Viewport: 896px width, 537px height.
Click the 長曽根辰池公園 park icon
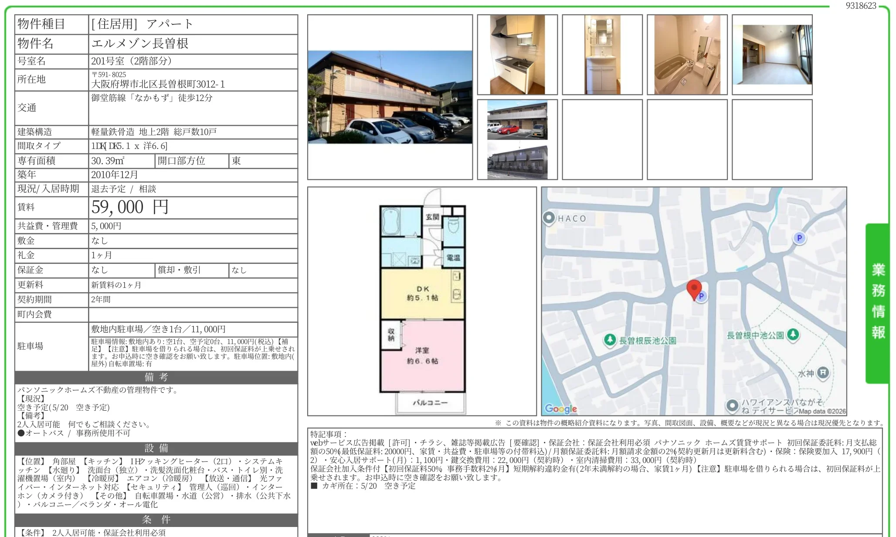[610, 340]
